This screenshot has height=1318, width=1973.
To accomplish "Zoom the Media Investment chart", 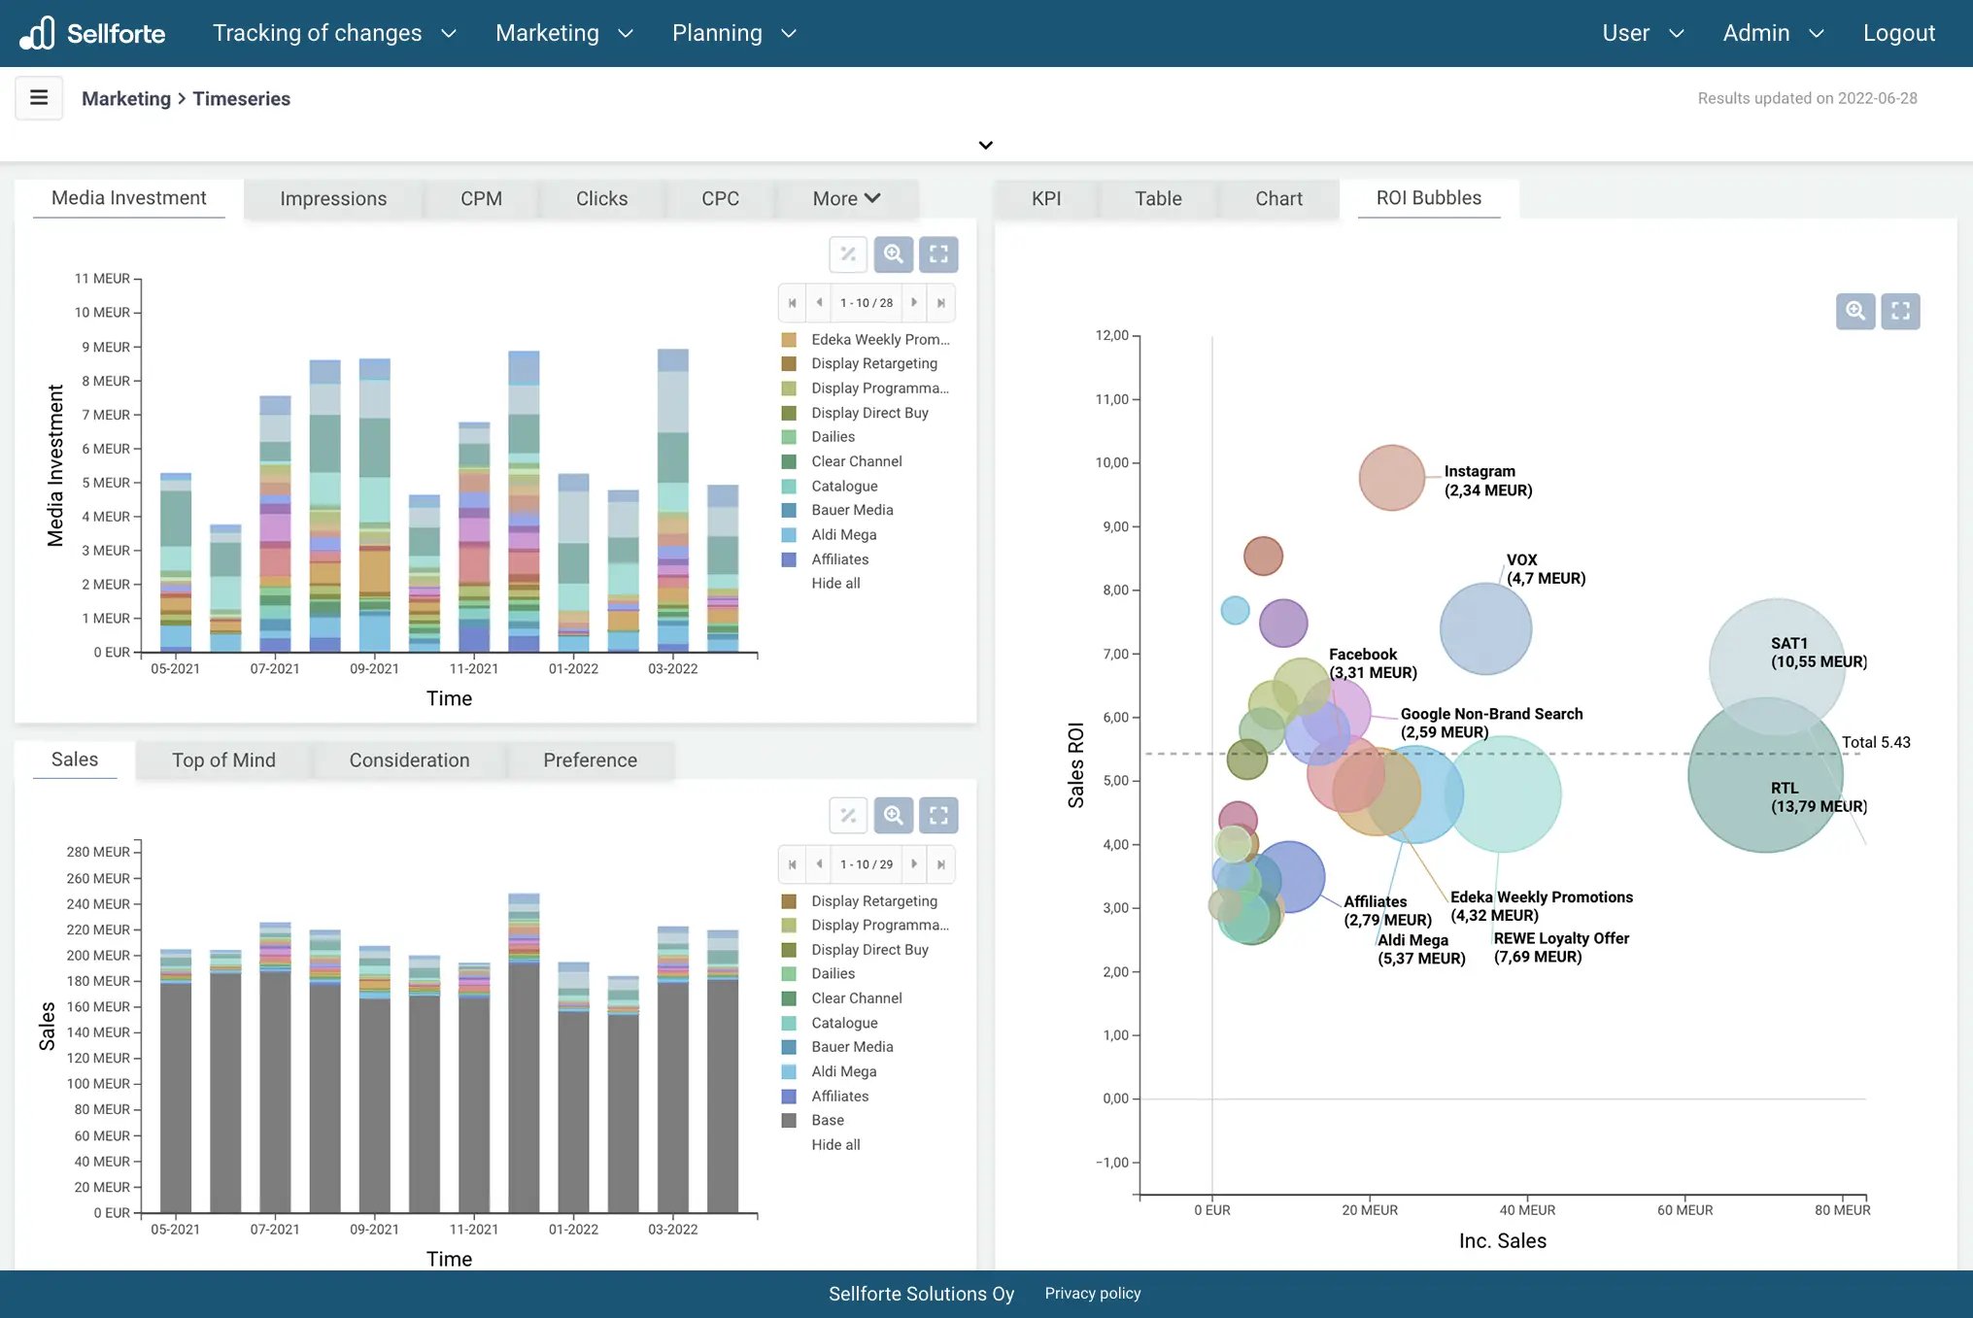I will click(894, 254).
